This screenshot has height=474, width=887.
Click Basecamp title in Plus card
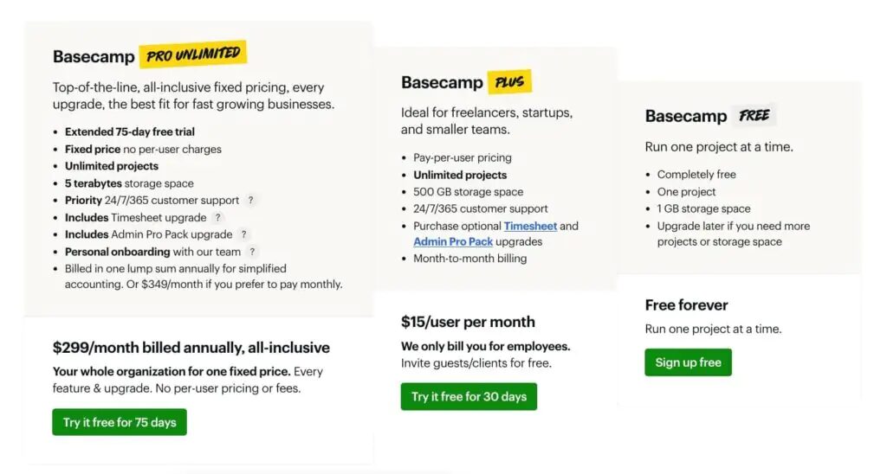click(x=442, y=82)
